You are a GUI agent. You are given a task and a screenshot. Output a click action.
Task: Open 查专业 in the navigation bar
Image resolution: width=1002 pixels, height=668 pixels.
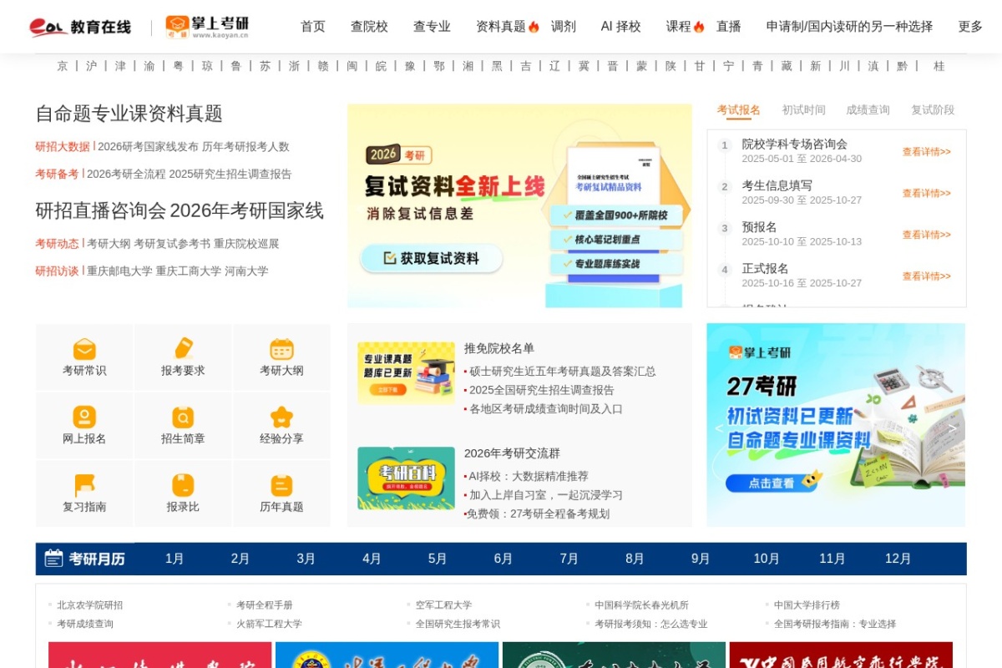pyautogui.click(x=432, y=27)
